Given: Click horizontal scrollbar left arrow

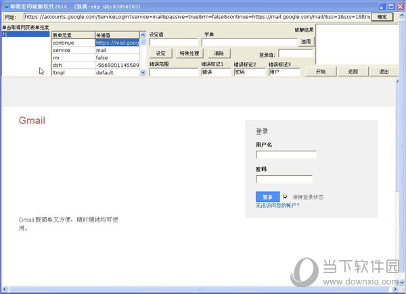Looking at the screenshot, I should pos(5,289).
